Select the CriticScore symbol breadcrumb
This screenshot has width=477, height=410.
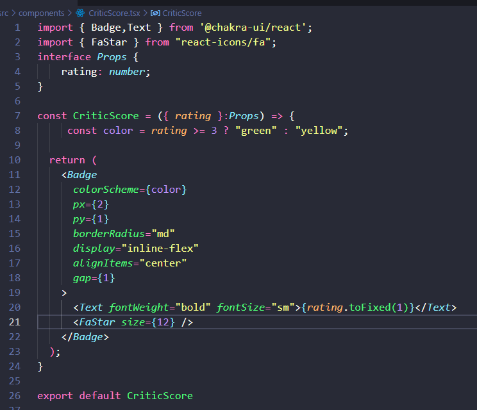coord(182,13)
